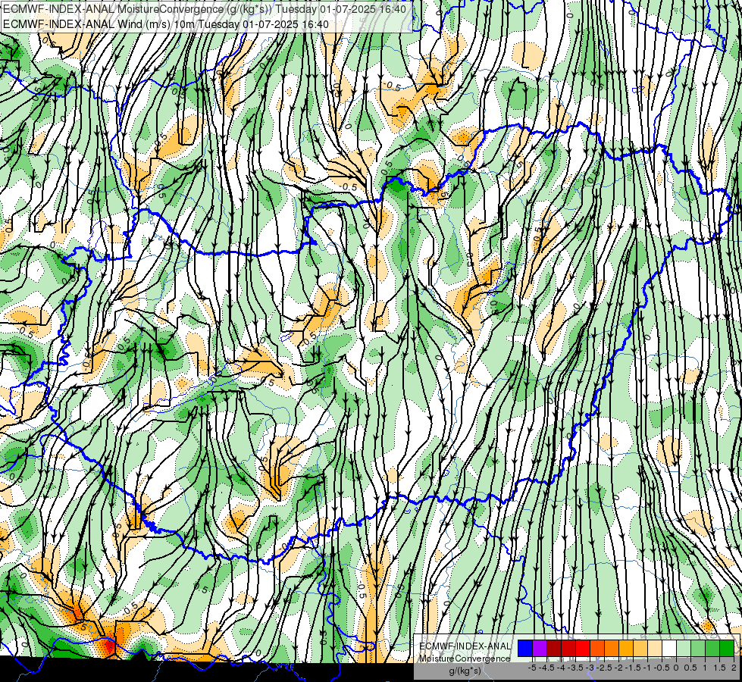
Task: Click the legend text MoistureConvergence
Action: pos(465,659)
